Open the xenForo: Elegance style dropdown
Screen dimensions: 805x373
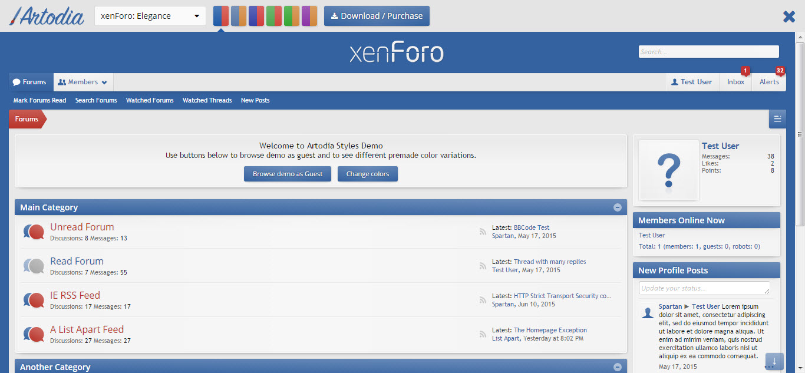150,16
